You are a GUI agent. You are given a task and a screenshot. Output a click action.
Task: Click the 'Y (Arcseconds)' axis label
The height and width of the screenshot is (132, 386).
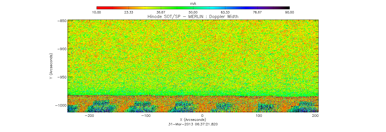51,66
